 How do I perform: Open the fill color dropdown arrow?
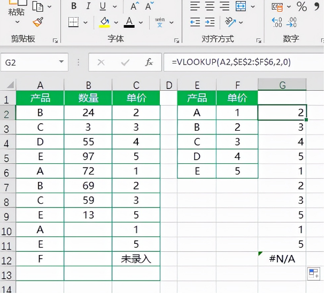[116, 22]
